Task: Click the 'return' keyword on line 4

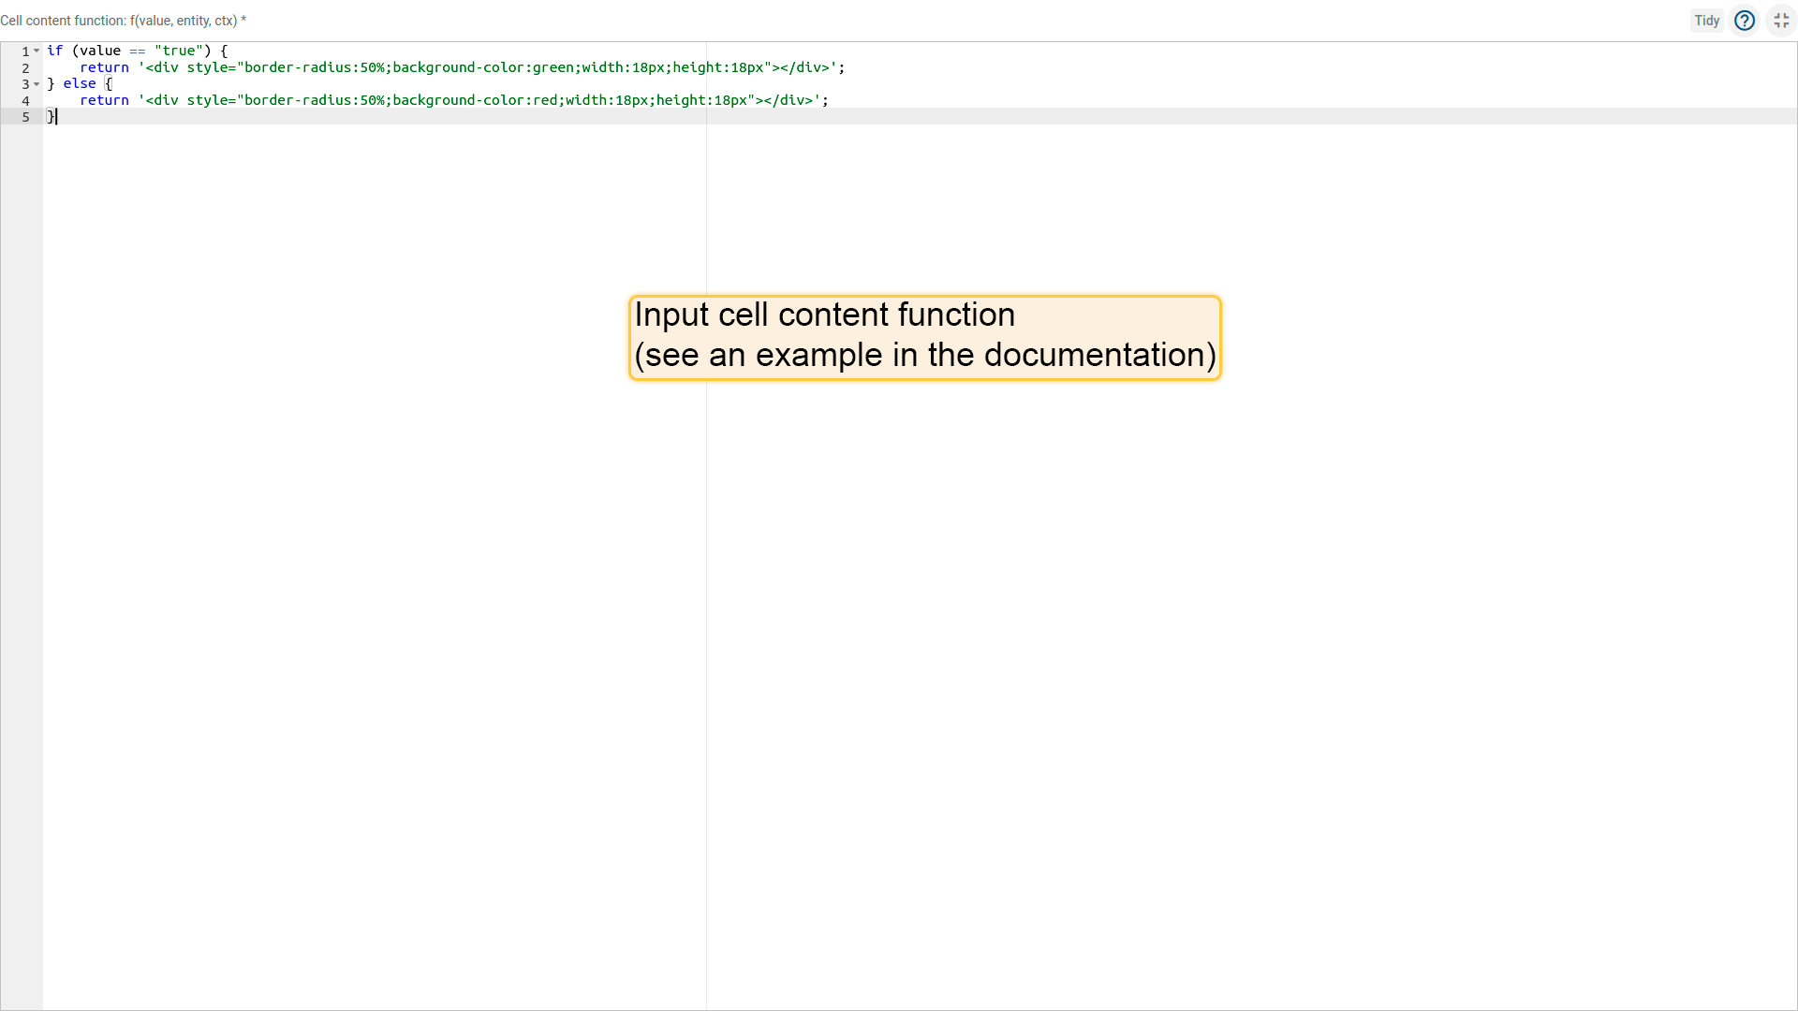Action: click(104, 101)
